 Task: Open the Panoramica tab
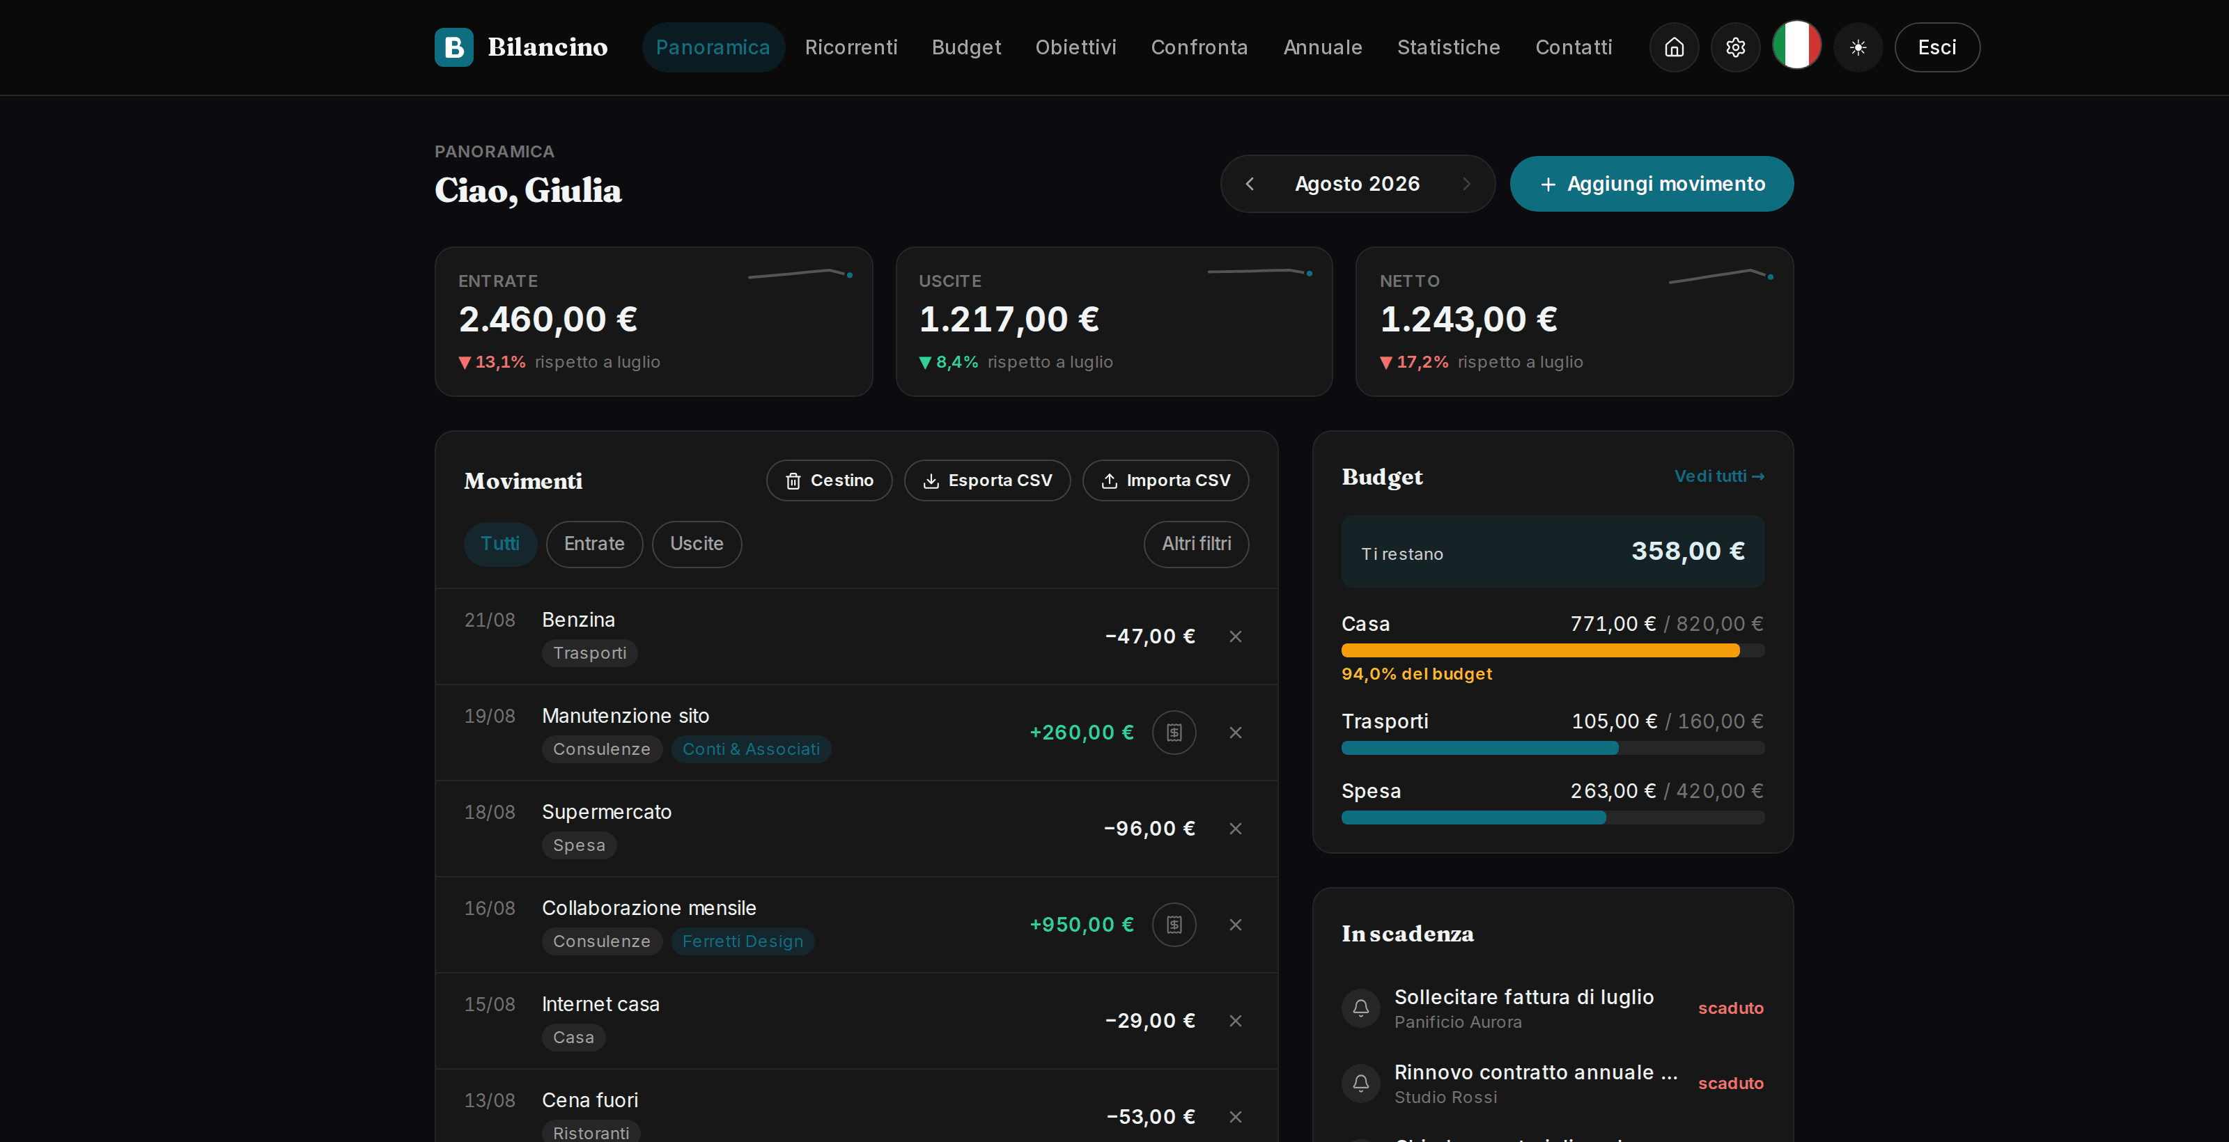tap(713, 47)
